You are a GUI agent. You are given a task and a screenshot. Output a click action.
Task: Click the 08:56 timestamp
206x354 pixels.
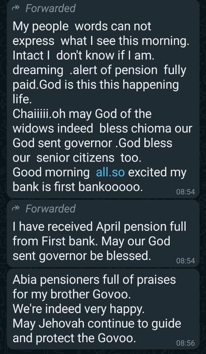click(x=185, y=343)
